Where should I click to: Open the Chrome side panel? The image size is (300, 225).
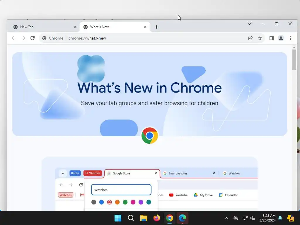[272, 38]
